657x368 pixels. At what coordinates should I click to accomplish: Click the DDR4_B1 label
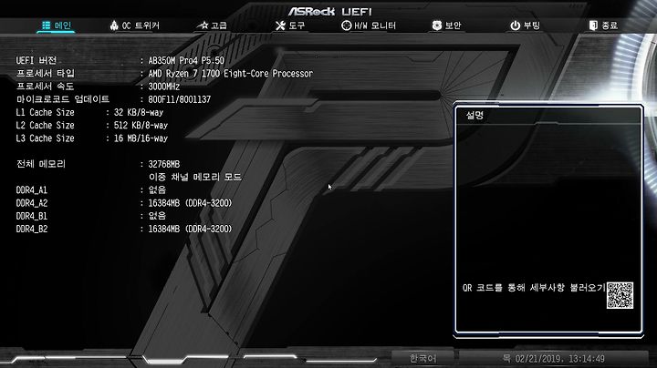click(31, 216)
